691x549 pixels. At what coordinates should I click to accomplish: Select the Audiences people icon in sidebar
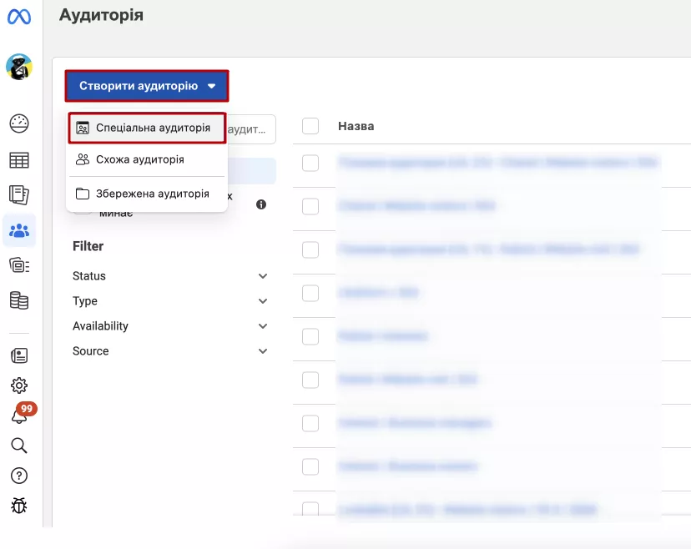point(19,230)
